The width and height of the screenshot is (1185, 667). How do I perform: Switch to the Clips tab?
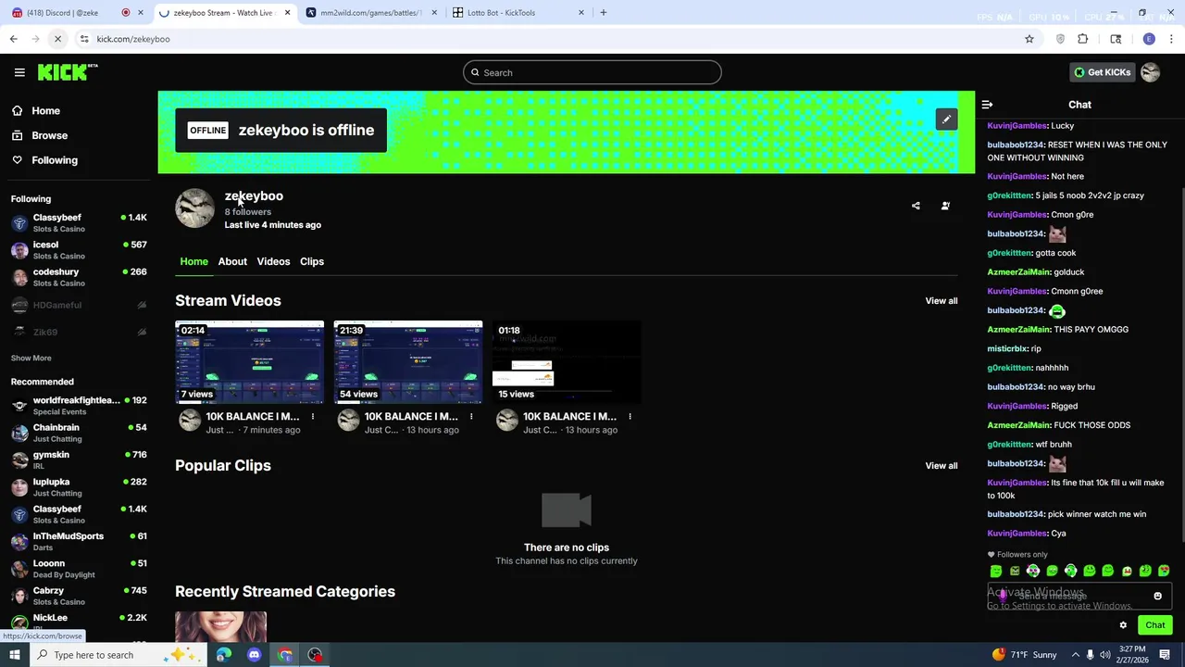click(x=312, y=261)
